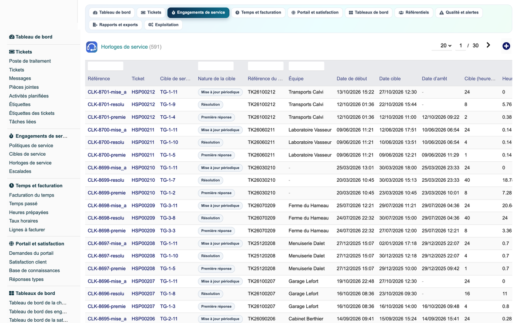Open Poste de traitement in the sidebar
This screenshot has width=522, height=323.
point(30,61)
